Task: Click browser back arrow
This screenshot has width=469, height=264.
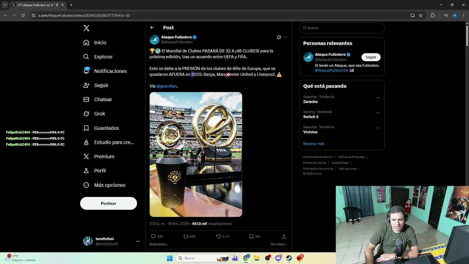Action: (5, 15)
